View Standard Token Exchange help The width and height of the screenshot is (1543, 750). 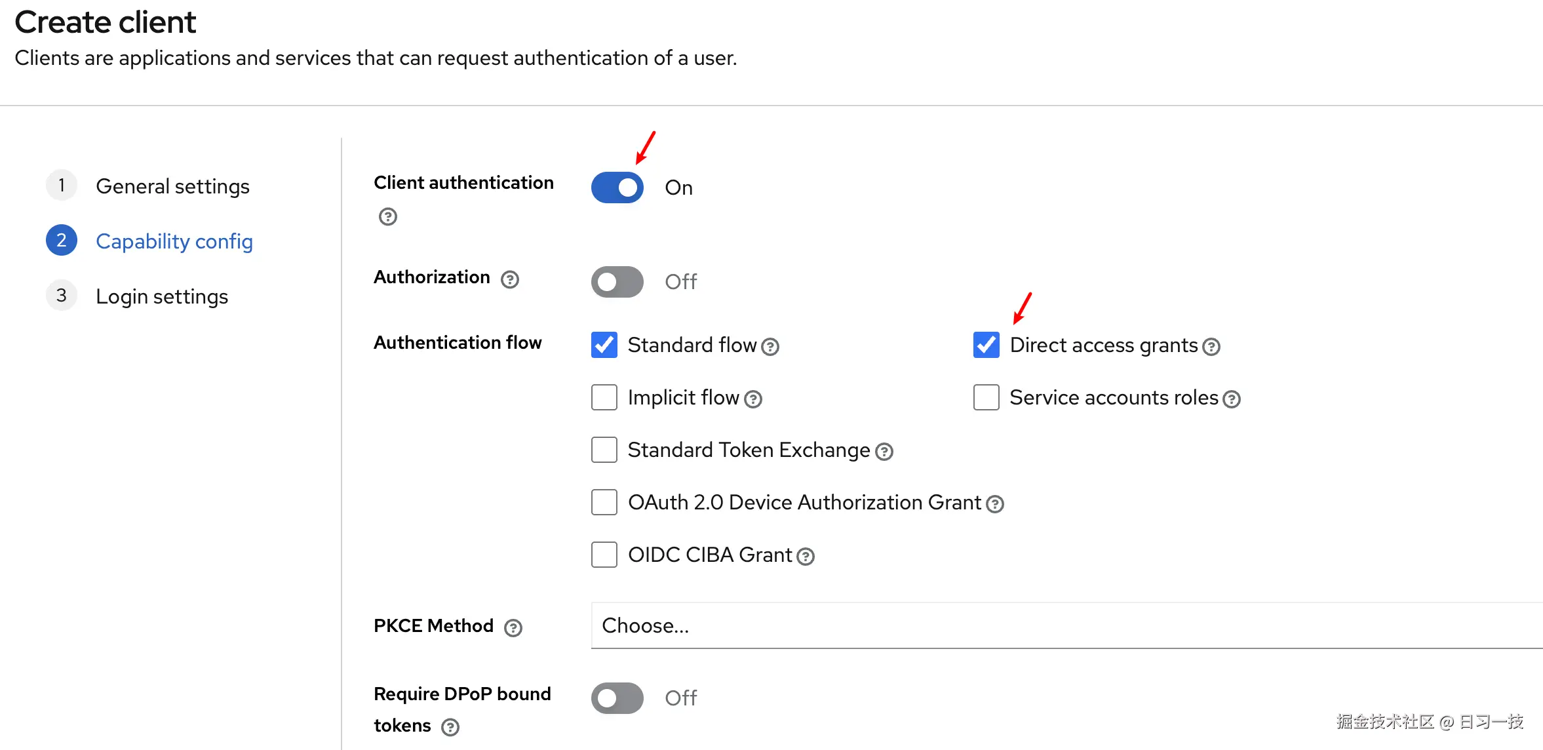click(x=884, y=451)
